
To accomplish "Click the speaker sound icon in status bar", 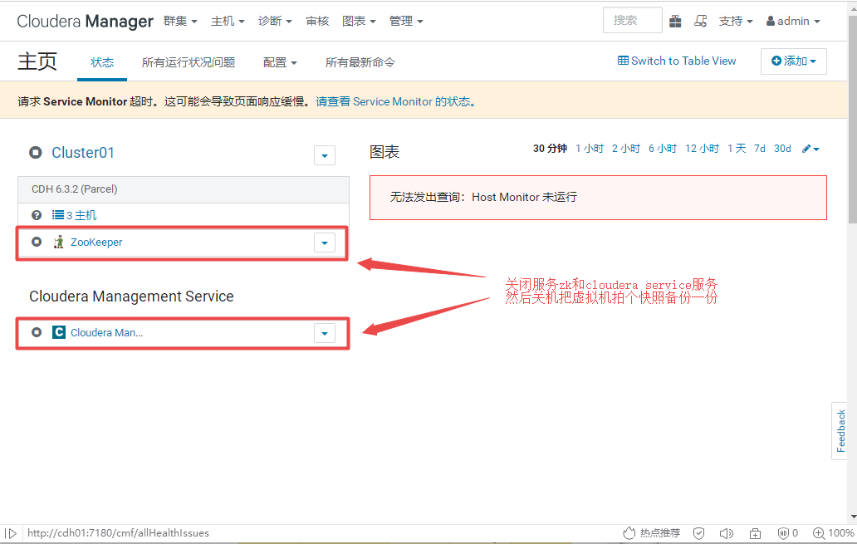I will tap(727, 533).
